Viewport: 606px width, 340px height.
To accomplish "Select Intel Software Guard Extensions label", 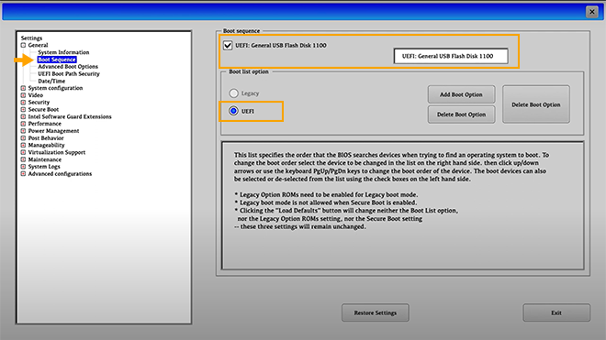I will pos(70,116).
